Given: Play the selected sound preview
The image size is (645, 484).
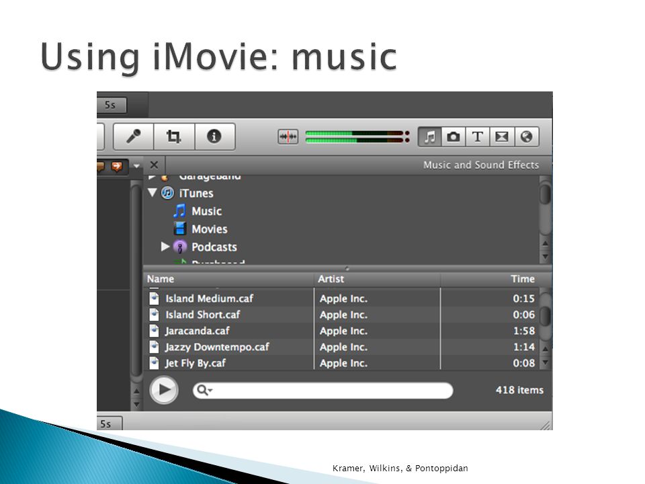Looking at the screenshot, I should click(x=164, y=390).
